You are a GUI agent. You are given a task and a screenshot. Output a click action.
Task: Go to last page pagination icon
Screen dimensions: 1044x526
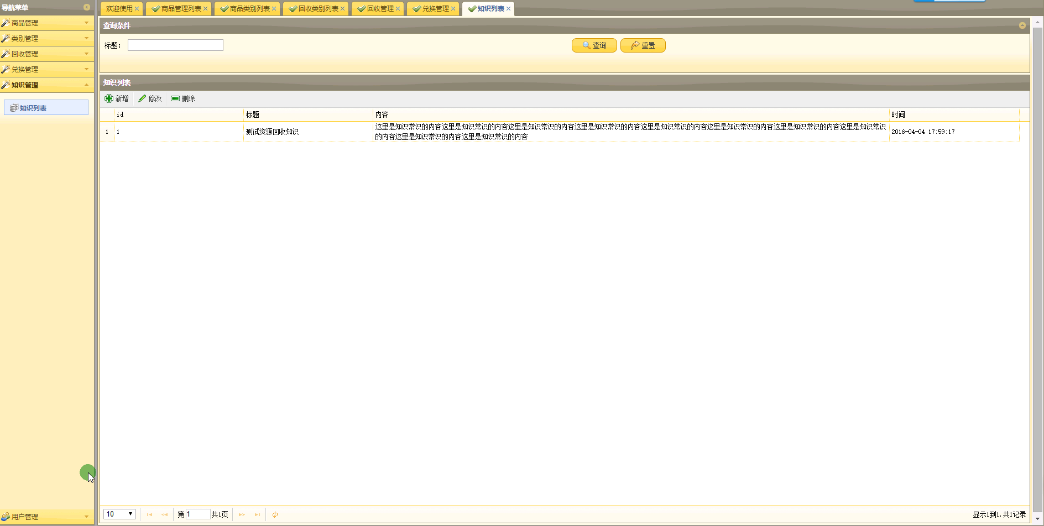click(x=257, y=514)
